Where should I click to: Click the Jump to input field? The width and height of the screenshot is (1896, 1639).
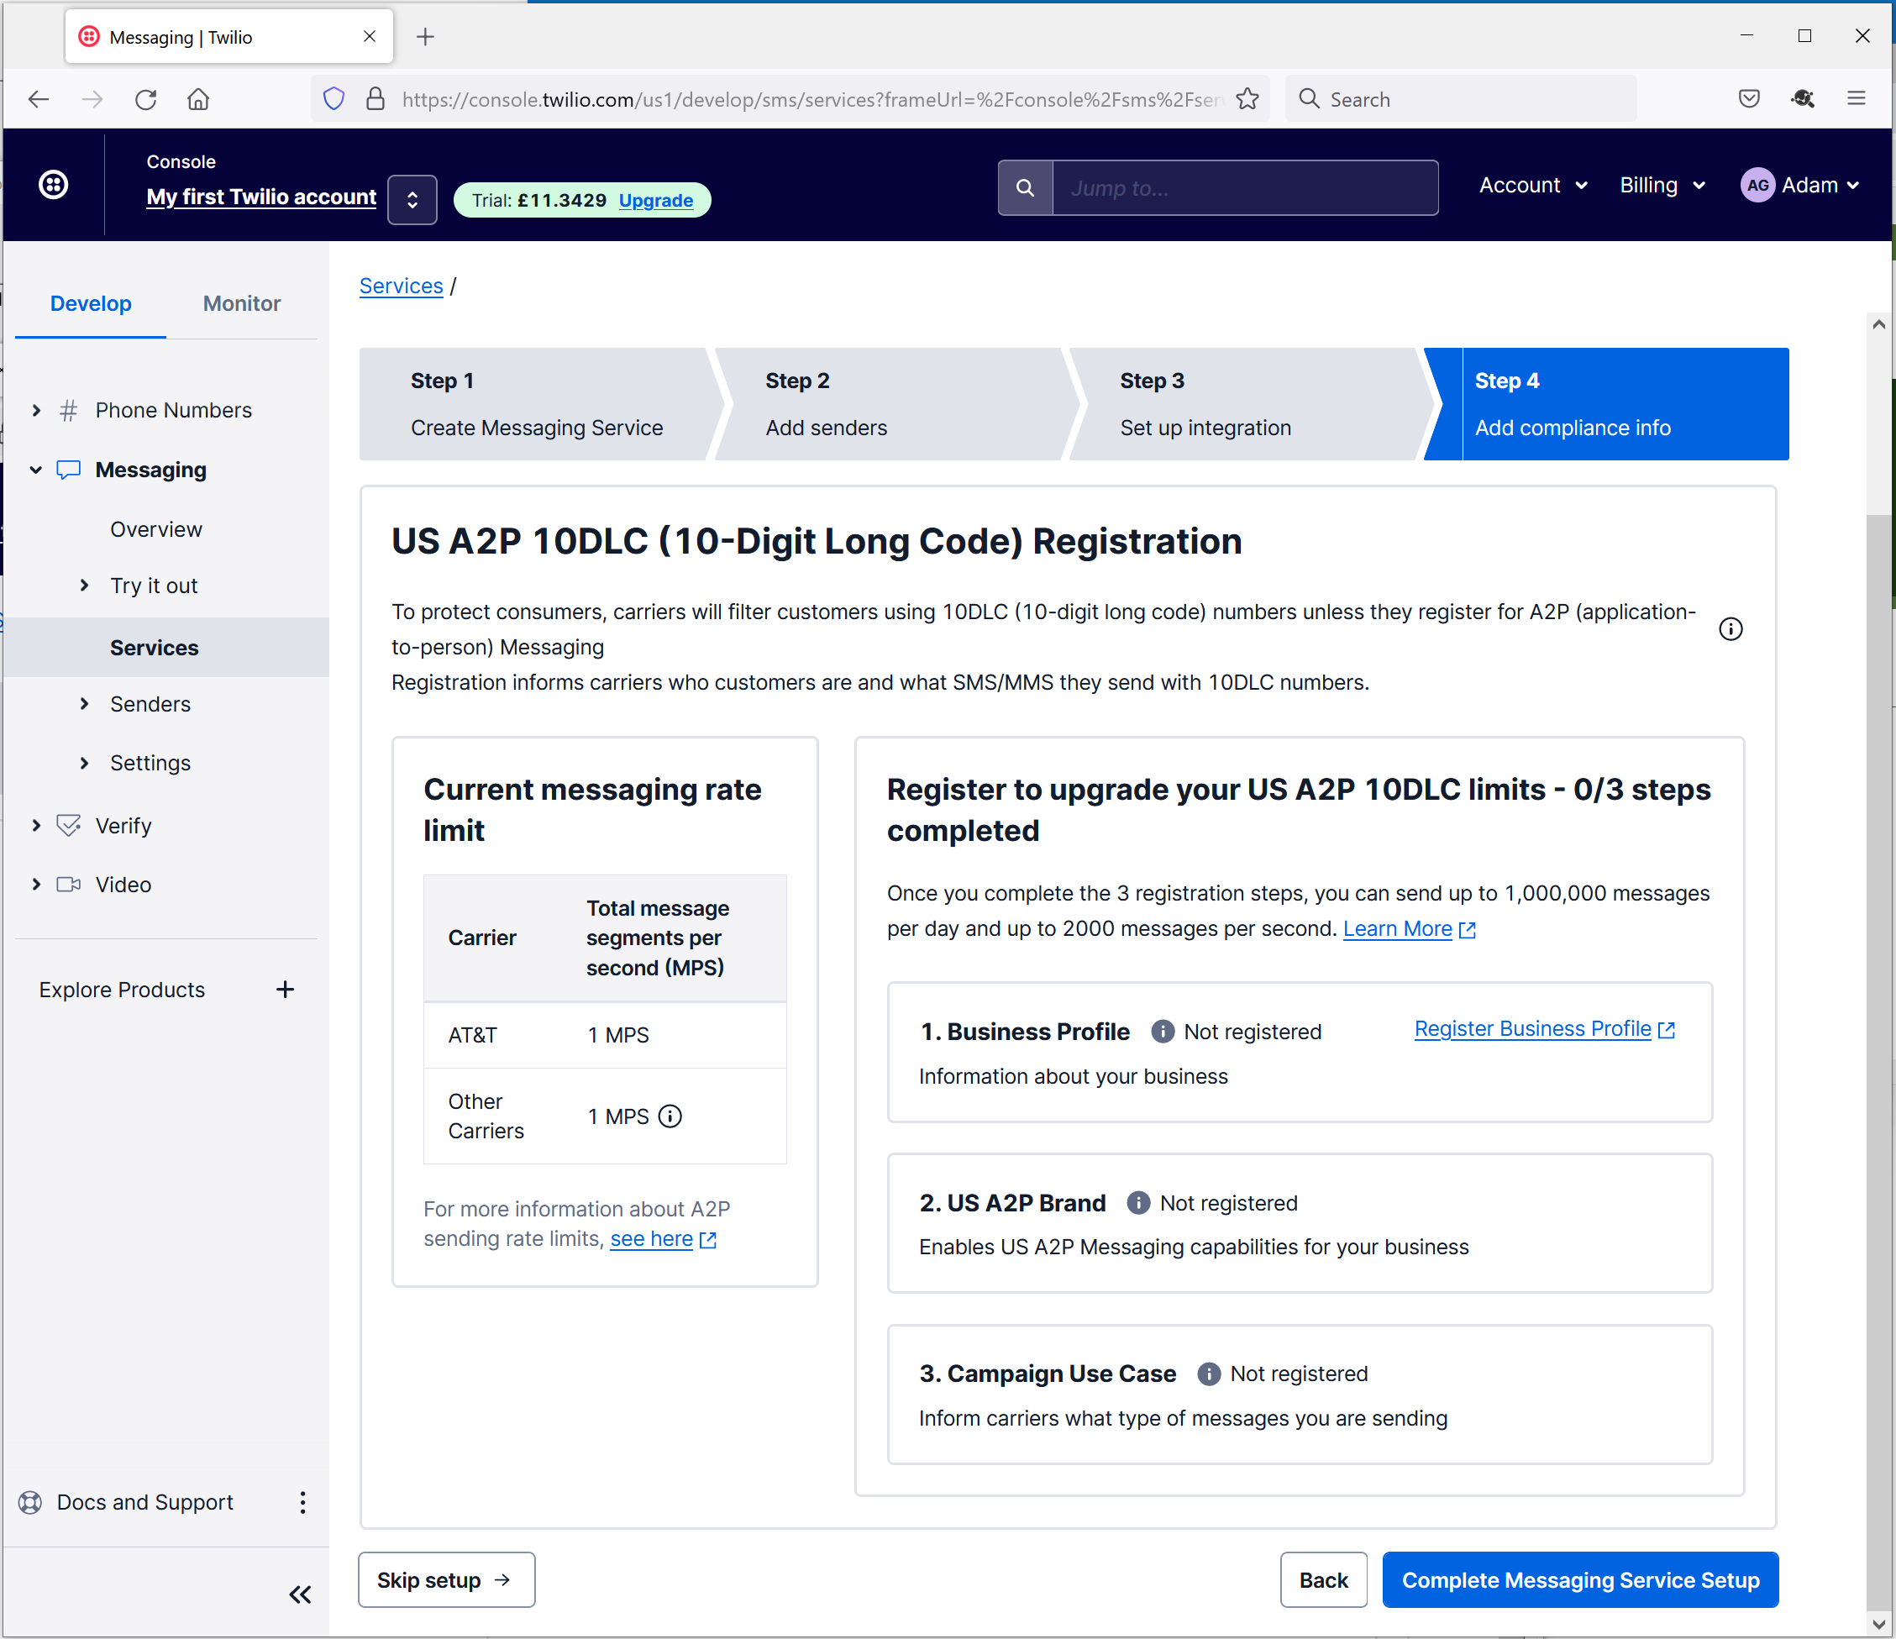[x=1244, y=188]
